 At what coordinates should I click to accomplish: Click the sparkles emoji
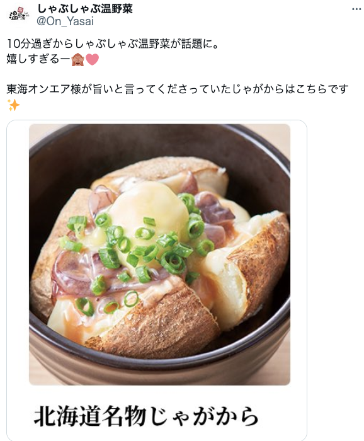pyautogui.click(x=13, y=105)
